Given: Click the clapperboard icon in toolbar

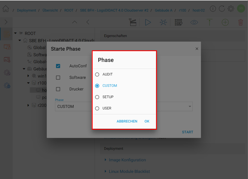Looking at the screenshot, I should (x=132, y=22).
